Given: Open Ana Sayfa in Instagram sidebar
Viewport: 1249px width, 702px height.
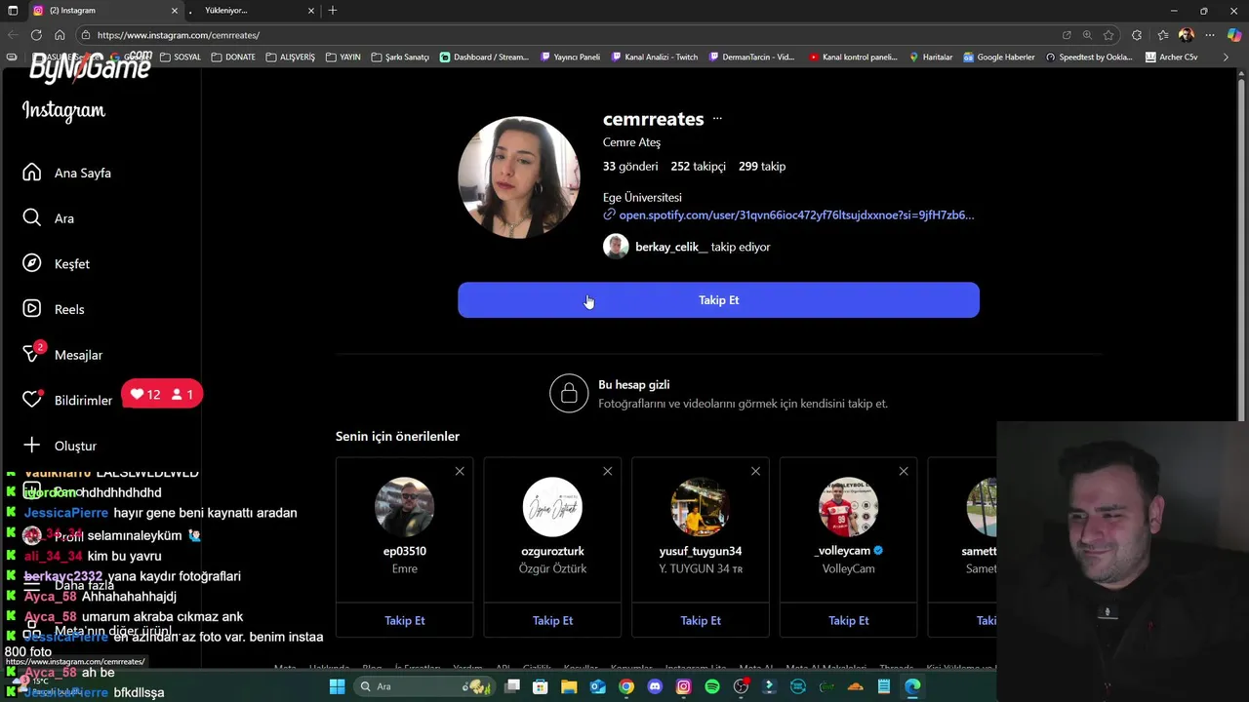Looking at the screenshot, I should (x=67, y=173).
